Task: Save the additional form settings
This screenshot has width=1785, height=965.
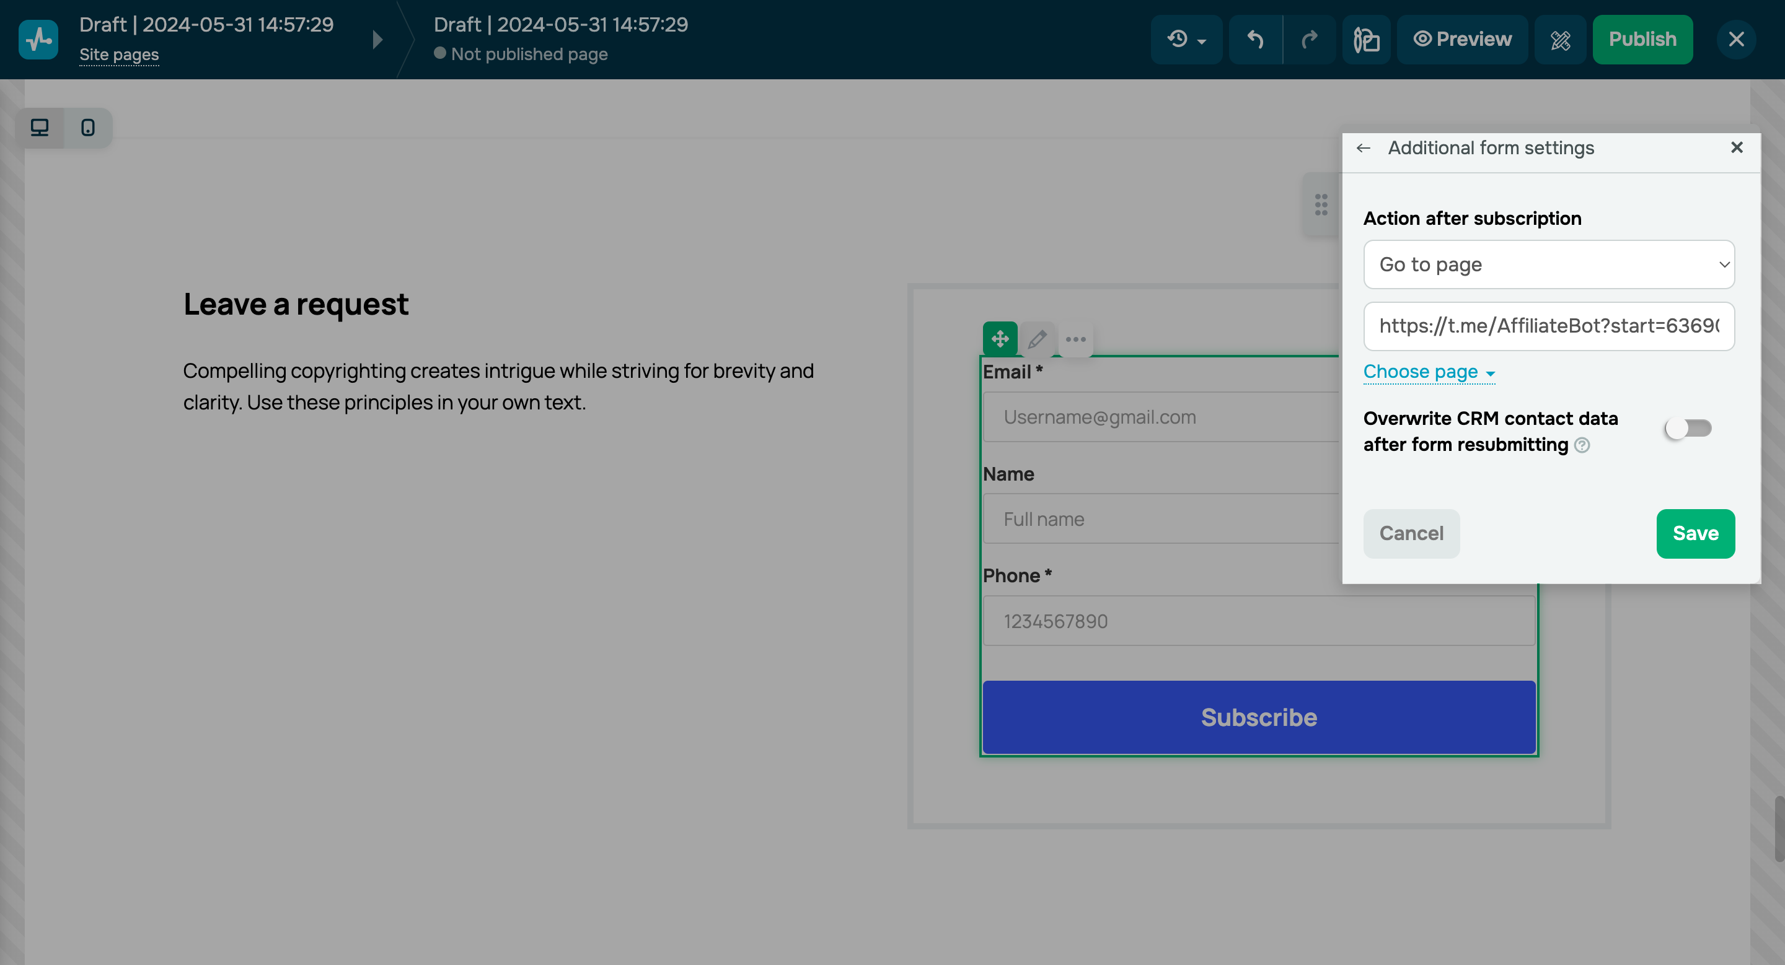Action: point(1696,534)
